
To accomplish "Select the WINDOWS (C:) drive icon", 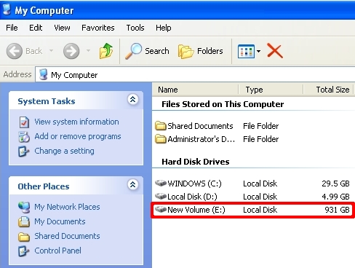I will tap(161, 183).
